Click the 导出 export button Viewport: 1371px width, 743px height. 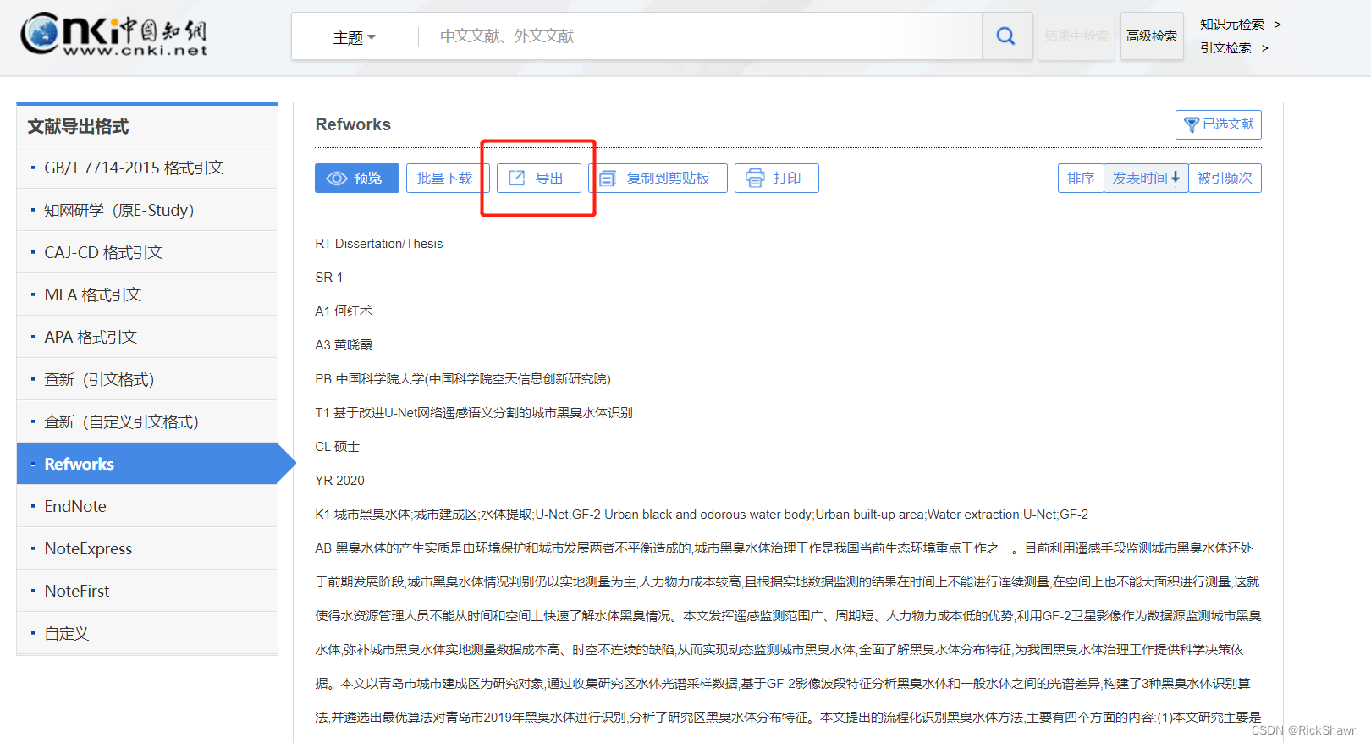(539, 178)
